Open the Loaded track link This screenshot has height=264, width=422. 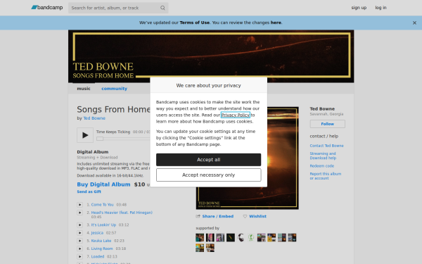(98, 257)
